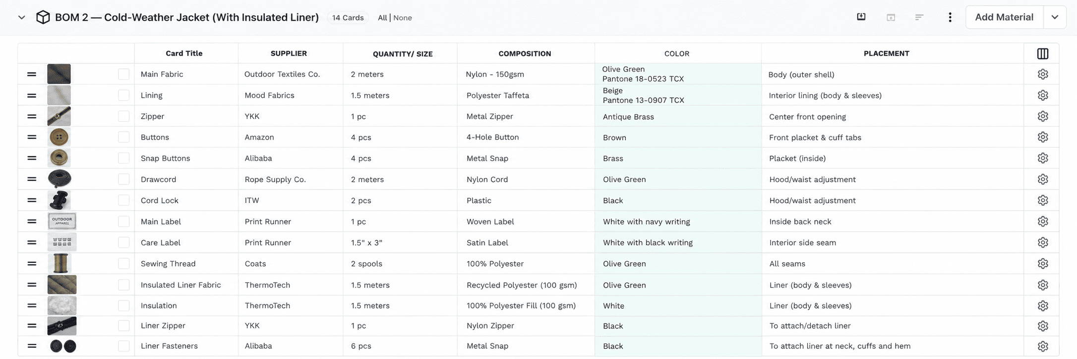
Task: Open settings gear for Cord Lock row
Action: click(x=1043, y=200)
